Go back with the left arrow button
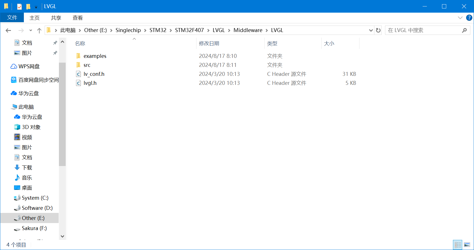The image size is (474, 250). click(x=8, y=30)
